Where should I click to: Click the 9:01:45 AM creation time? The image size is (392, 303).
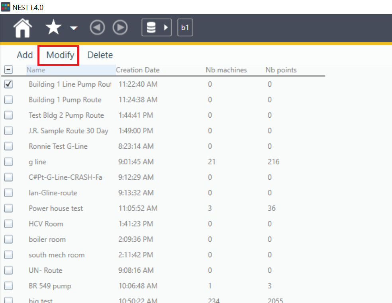[x=136, y=162]
